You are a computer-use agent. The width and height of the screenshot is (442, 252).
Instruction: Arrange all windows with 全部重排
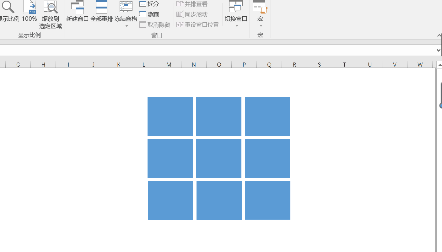(102, 11)
